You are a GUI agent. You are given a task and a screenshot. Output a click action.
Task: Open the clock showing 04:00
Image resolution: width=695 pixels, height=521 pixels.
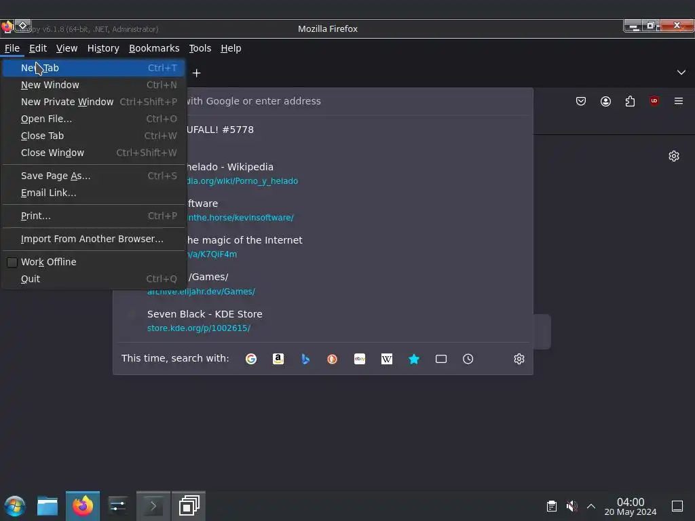click(x=631, y=506)
